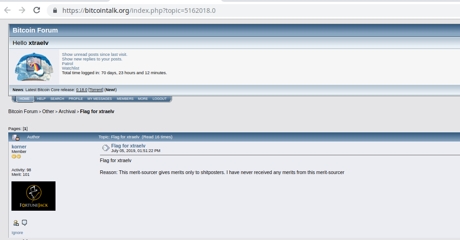Image resolution: width=460 pixels, height=240 pixels.
Task: Open the HOME menu tab
Action: coord(24,99)
